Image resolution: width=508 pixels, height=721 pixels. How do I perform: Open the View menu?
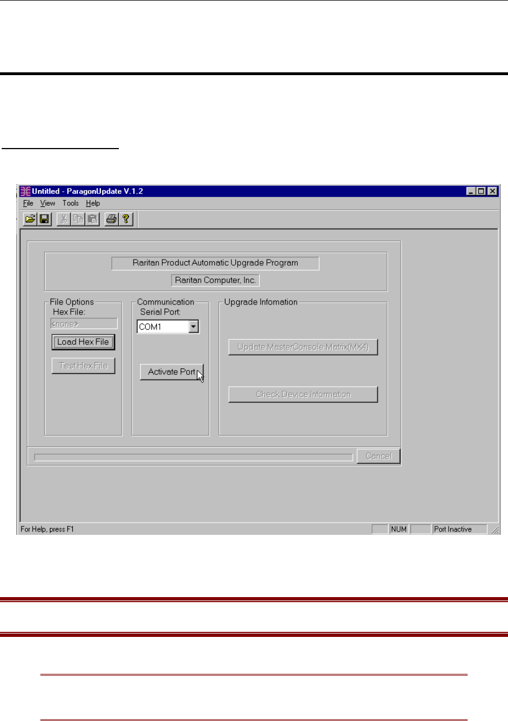point(48,204)
